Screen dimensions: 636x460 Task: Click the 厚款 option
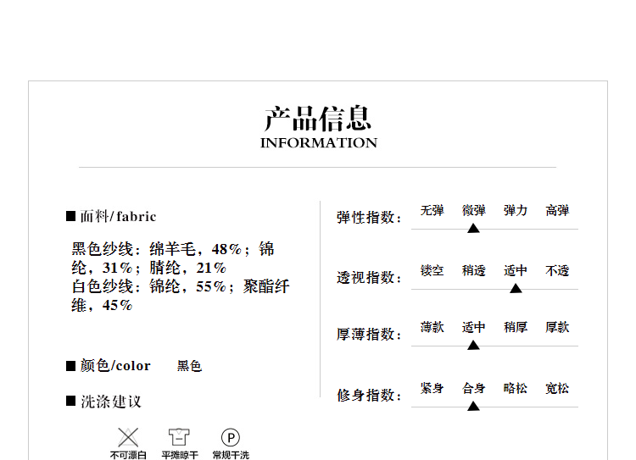[x=557, y=327]
